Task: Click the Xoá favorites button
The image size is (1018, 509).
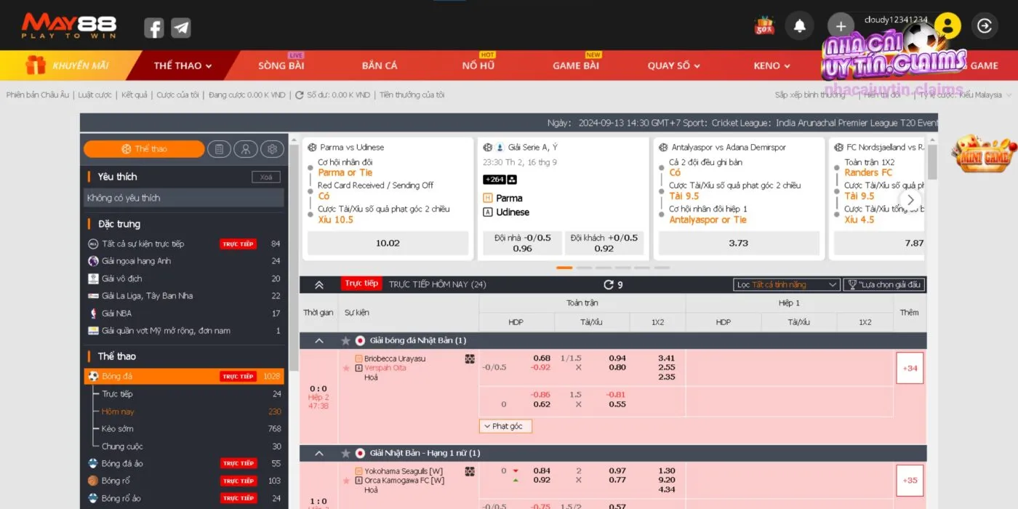Action: [265, 177]
